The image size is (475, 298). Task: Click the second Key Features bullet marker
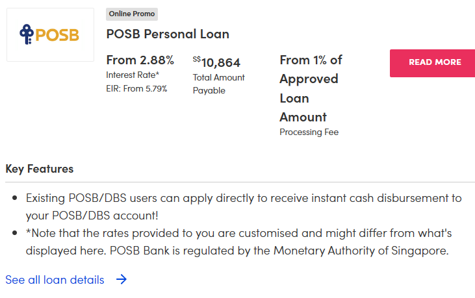pos(14,232)
